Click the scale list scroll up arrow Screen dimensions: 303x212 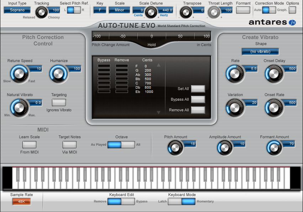click(159, 65)
